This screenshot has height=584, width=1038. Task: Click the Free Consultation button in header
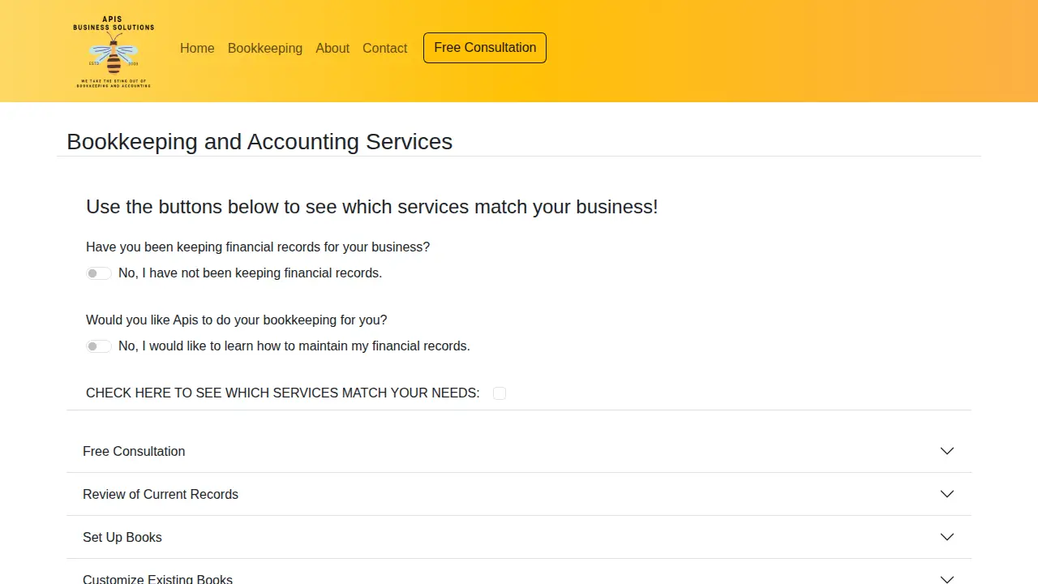(x=485, y=48)
